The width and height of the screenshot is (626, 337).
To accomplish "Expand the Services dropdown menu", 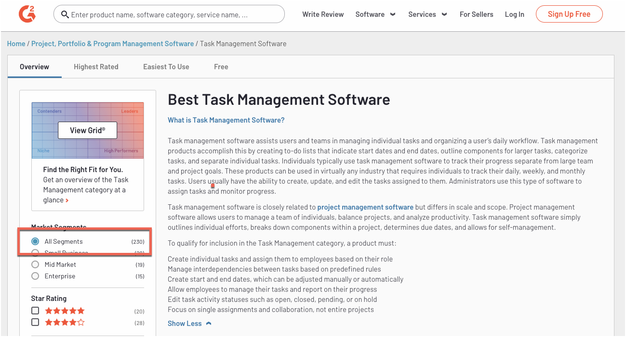I will (427, 14).
